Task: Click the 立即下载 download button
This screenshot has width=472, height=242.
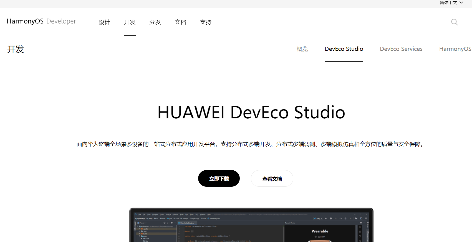Action: point(219,178)
